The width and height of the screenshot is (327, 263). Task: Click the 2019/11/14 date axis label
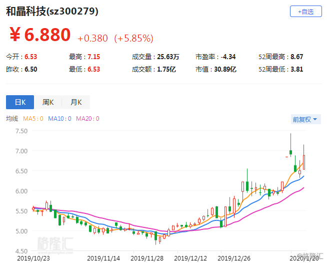coord(103,258)
